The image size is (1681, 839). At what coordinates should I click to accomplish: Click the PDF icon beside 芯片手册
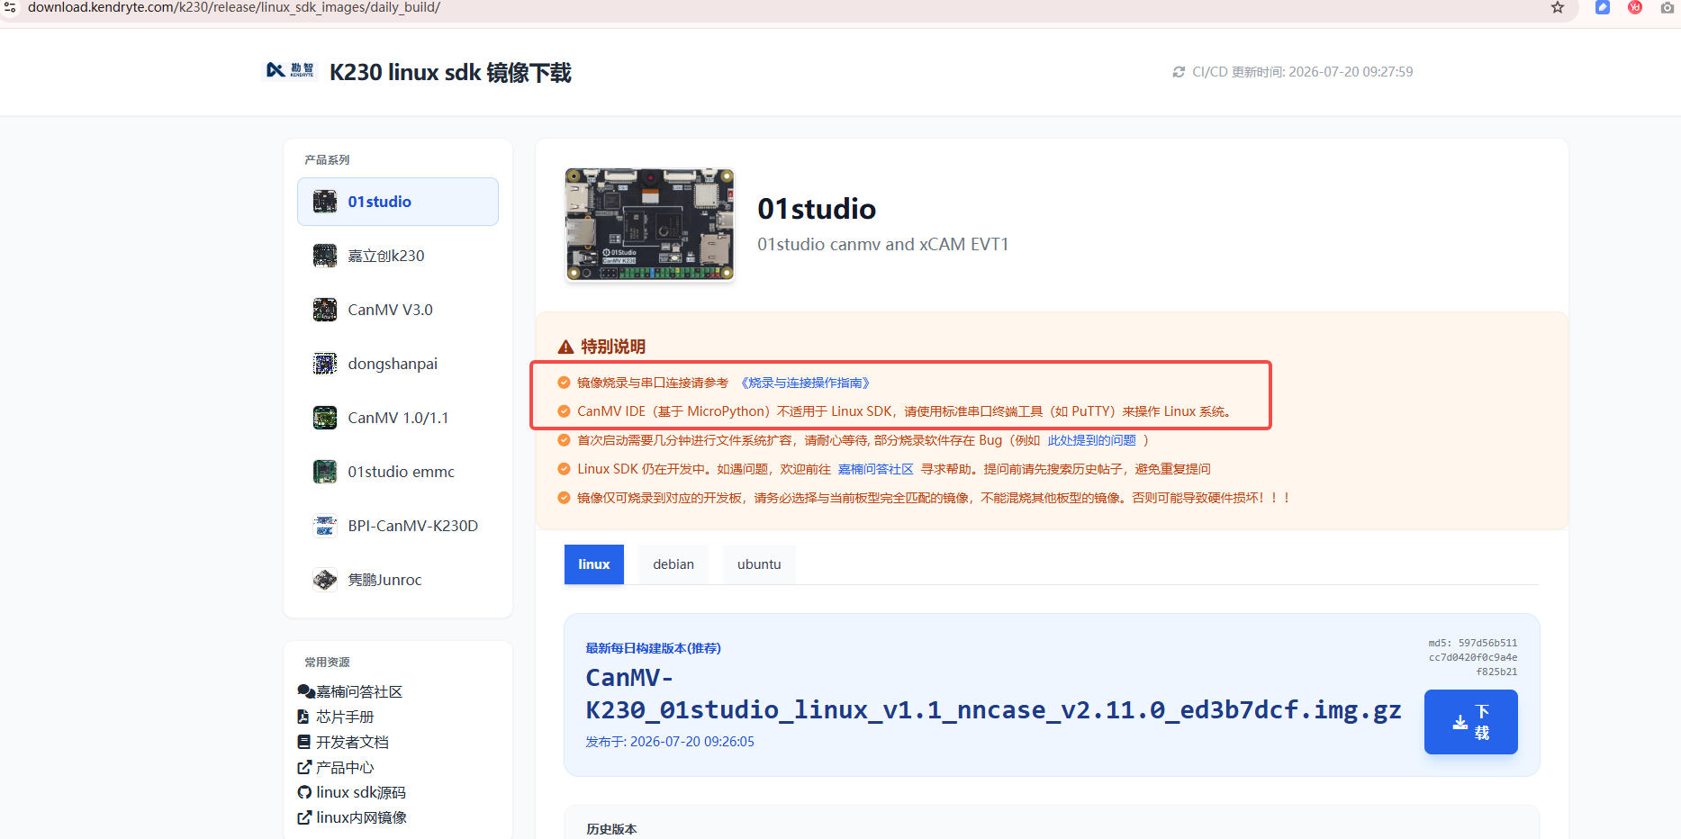click(303, 717)
